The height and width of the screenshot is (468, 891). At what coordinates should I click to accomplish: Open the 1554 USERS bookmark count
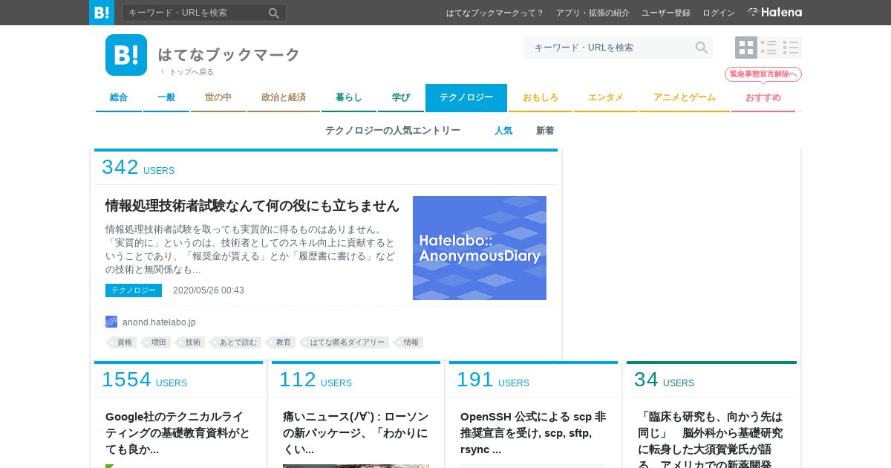144,380
